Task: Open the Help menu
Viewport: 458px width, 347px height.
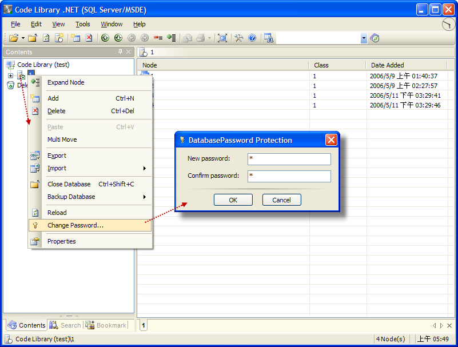Action: point(140,24)
